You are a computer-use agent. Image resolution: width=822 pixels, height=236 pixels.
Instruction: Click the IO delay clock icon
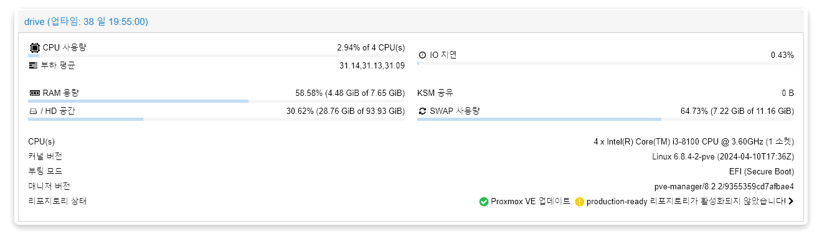coord(422,55)
